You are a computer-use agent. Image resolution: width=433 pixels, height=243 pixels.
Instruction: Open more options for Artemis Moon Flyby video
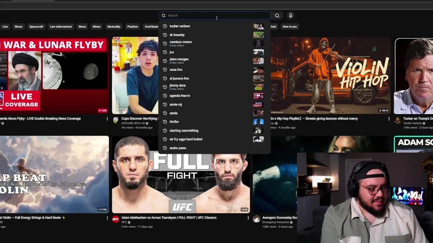coord(107,119)
